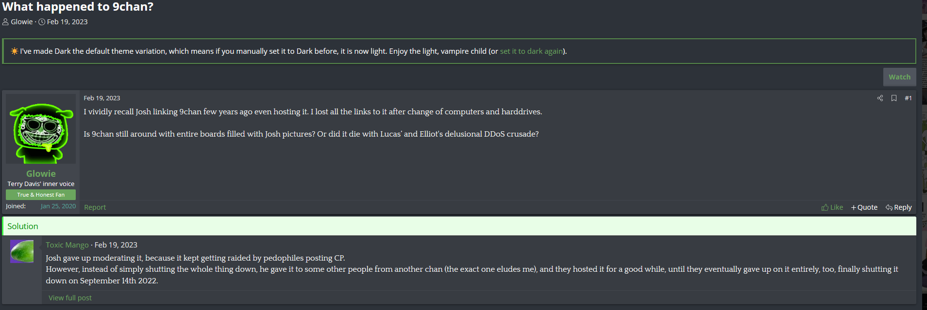Screen dimensions: 927x310
Task: Click Toxic Mango's avatar thumbnail
Action: click(x=22, y=251)
